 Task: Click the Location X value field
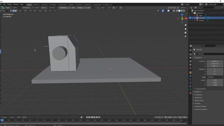click(x=215, y=61)
